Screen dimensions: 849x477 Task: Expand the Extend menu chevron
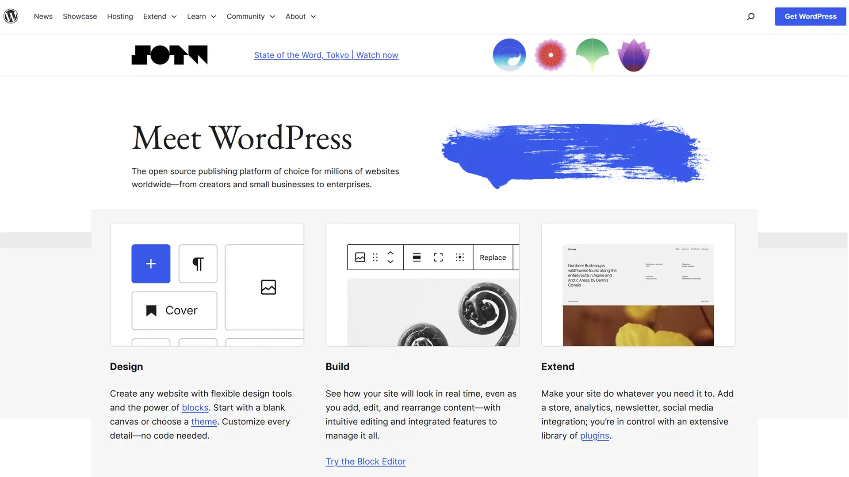tap(174, 17)
